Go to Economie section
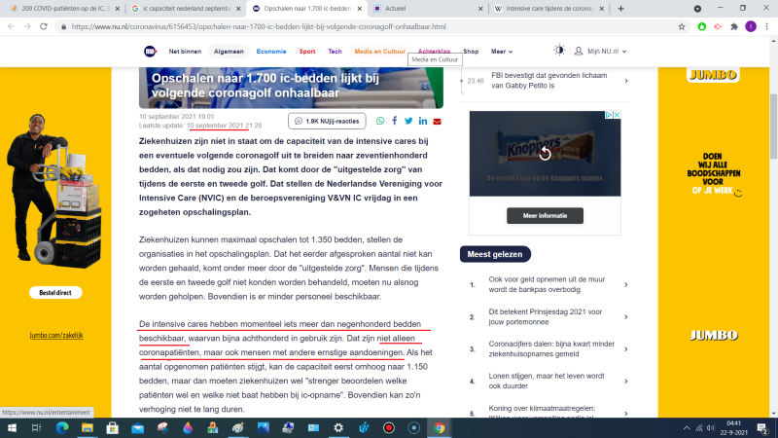778x438 pixels. point(271,52)
